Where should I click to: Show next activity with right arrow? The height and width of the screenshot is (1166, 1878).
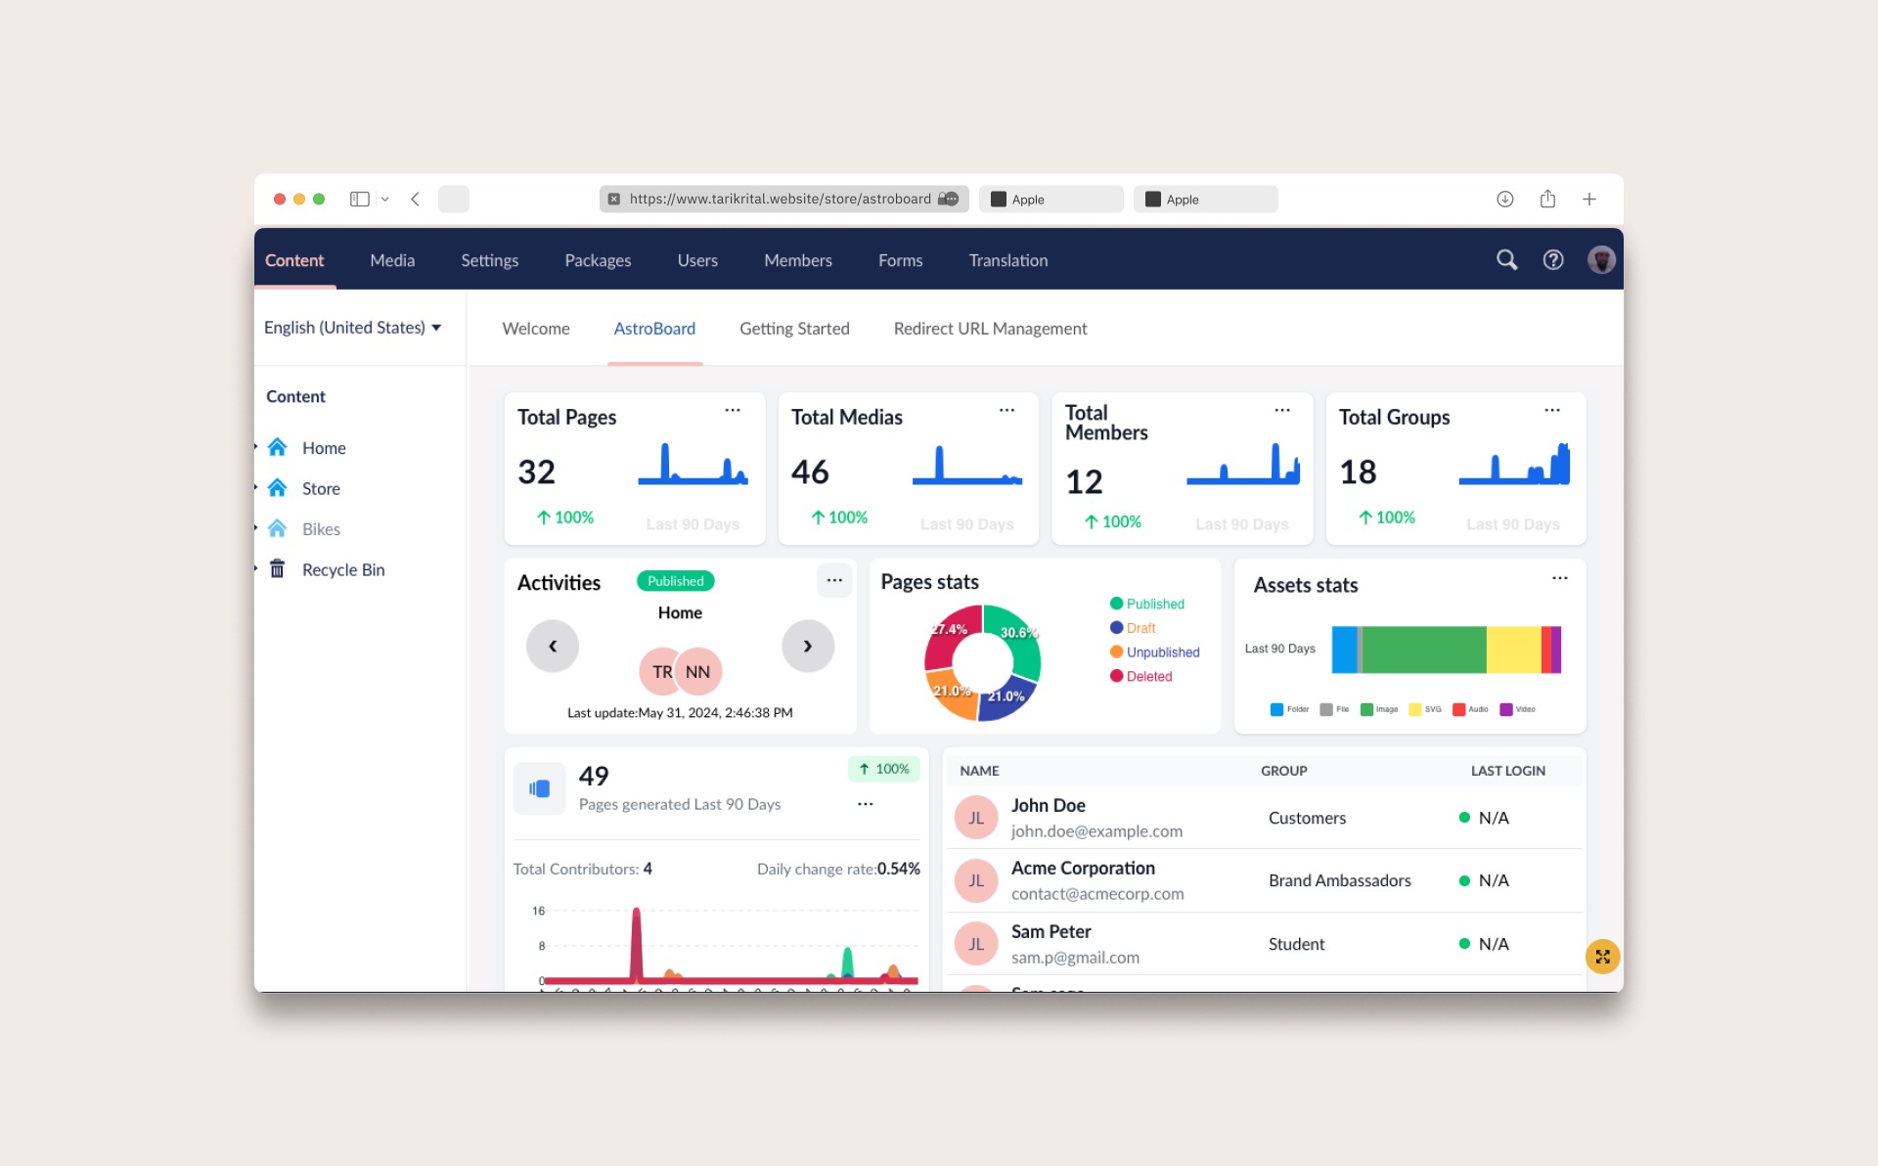[x=808, y=646]
